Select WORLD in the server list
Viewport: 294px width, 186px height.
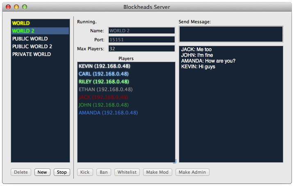21,23
